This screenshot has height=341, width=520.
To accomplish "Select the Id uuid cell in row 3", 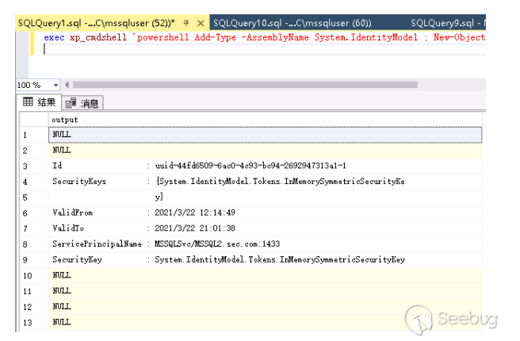I will click(265, 166).
